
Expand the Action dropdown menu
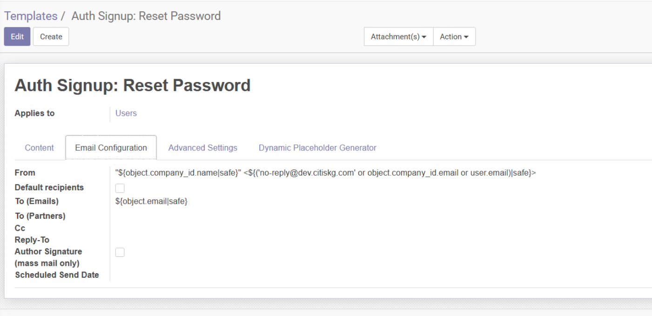(454, 37)
